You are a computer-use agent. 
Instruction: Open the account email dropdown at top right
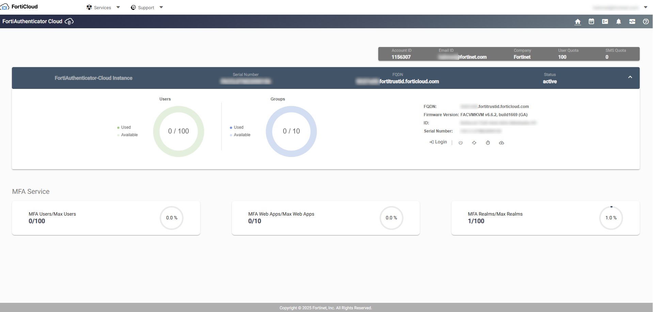(x=646, y=7)
